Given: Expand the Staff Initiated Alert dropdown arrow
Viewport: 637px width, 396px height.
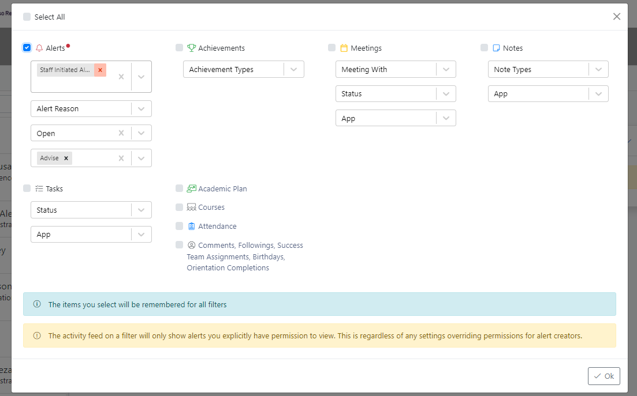Looking at the screenshot, I should 141,77.
